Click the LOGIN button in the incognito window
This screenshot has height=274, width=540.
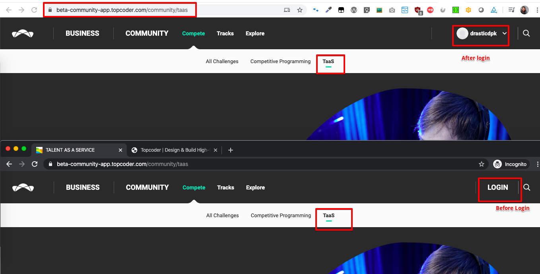(497, 187)
